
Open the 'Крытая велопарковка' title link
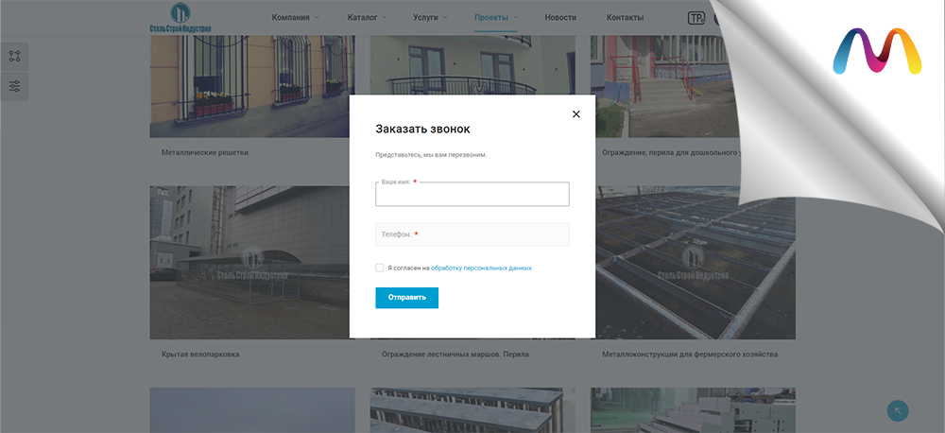[x=200, y=355]
